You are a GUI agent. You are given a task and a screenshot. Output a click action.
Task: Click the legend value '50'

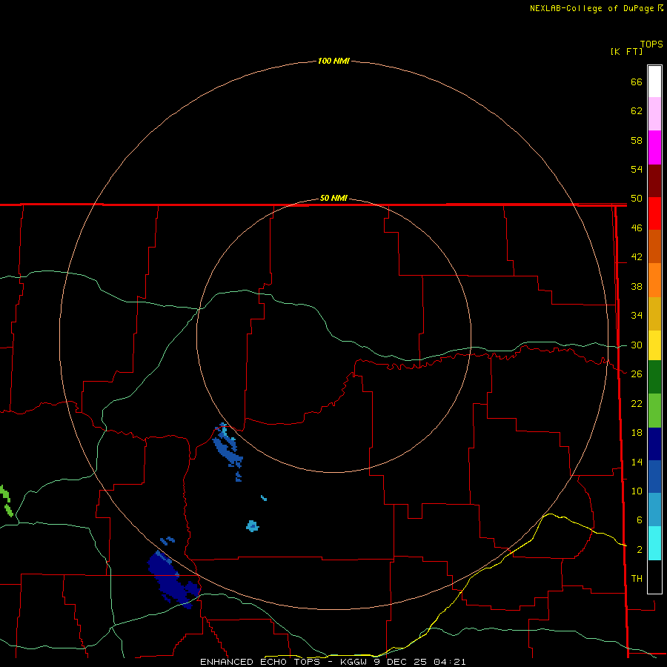pos(637,198)
